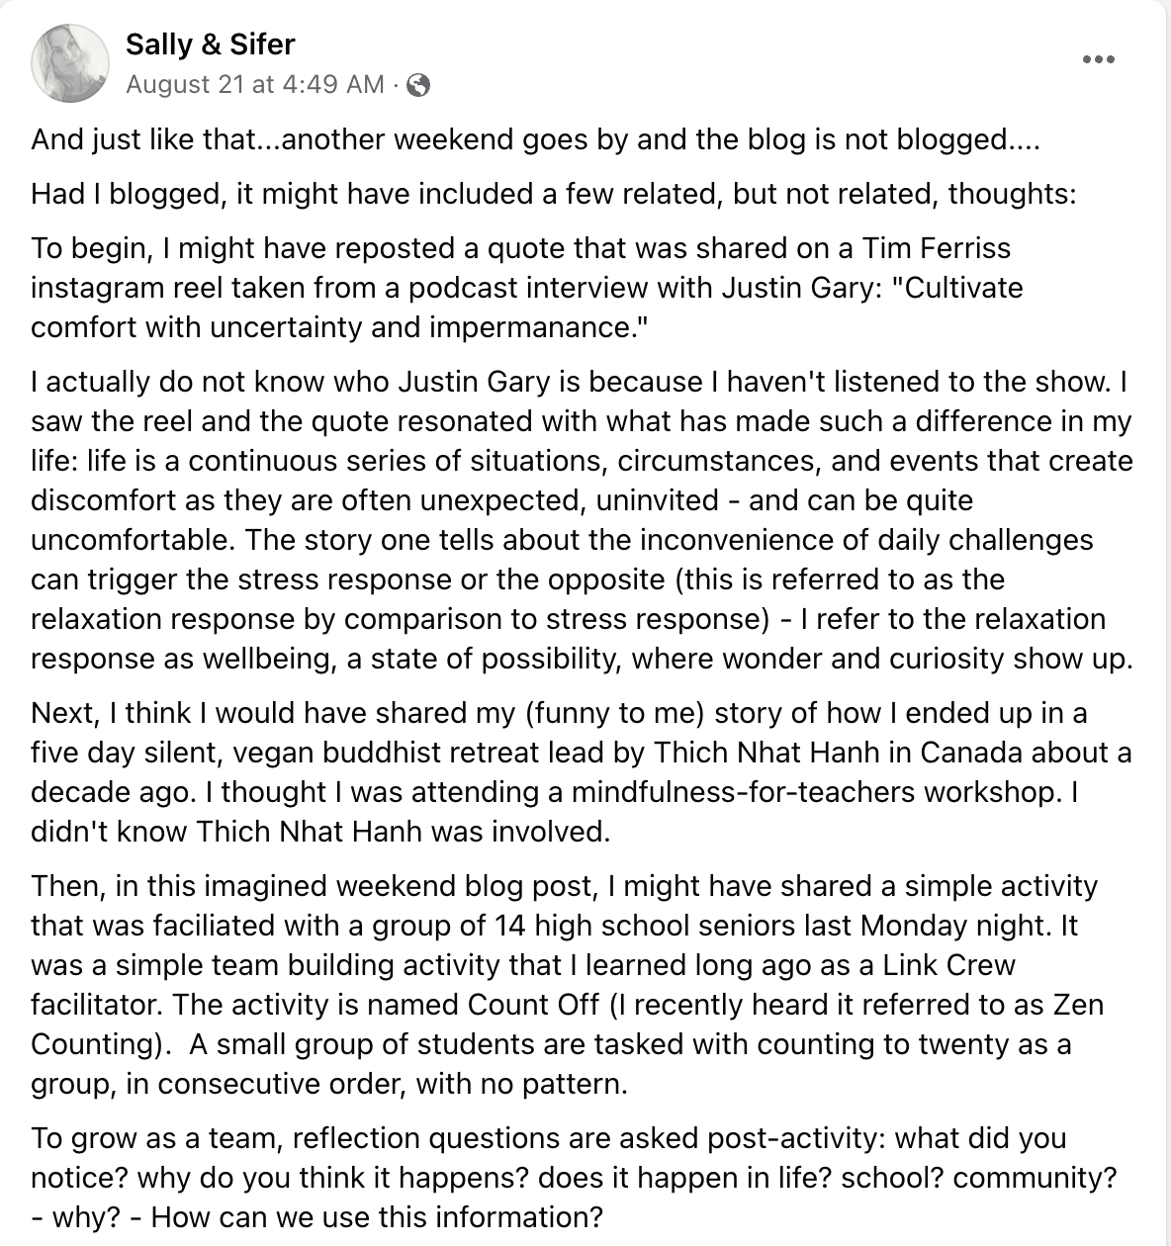Click the activity name "Count Off"
The width and height of the screenshot is (1171, 1246).
click(x=533, y=1005)
